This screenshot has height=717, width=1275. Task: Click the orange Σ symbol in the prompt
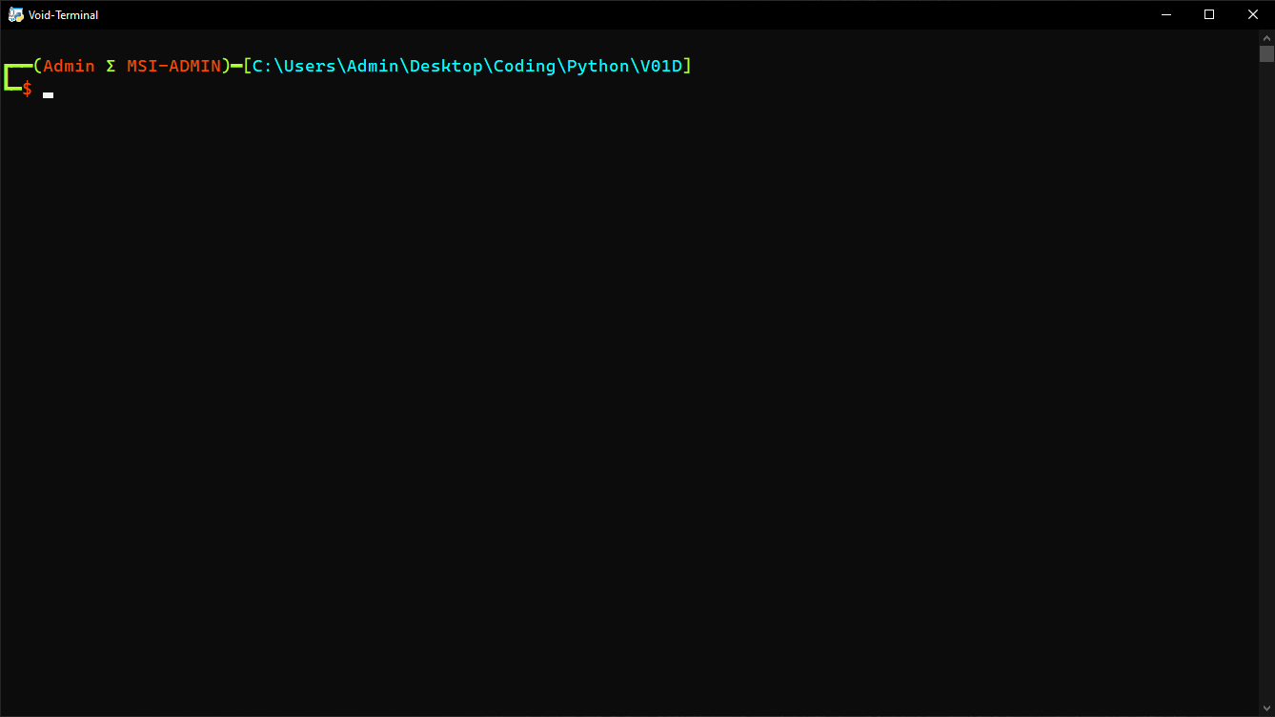[x=111, y=66]
